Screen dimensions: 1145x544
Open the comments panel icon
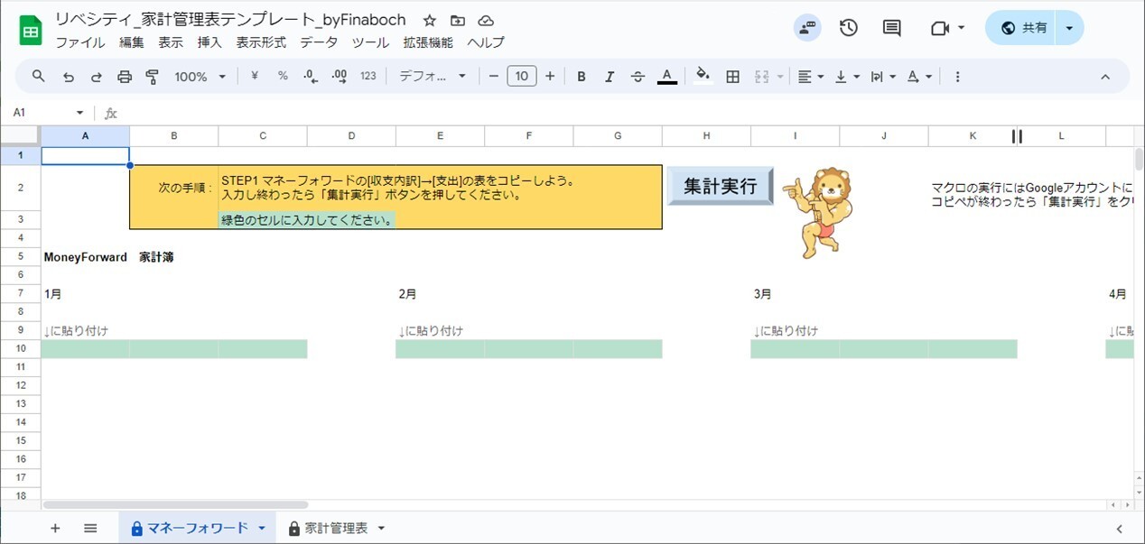[x=892, y=28]
